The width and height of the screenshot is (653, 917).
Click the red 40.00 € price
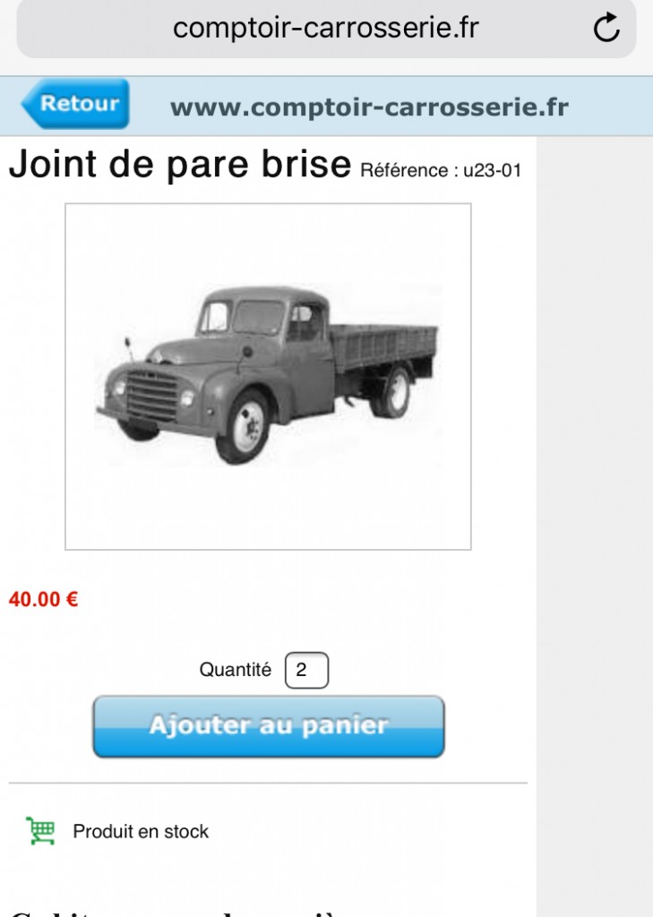(x=43, y=599)
